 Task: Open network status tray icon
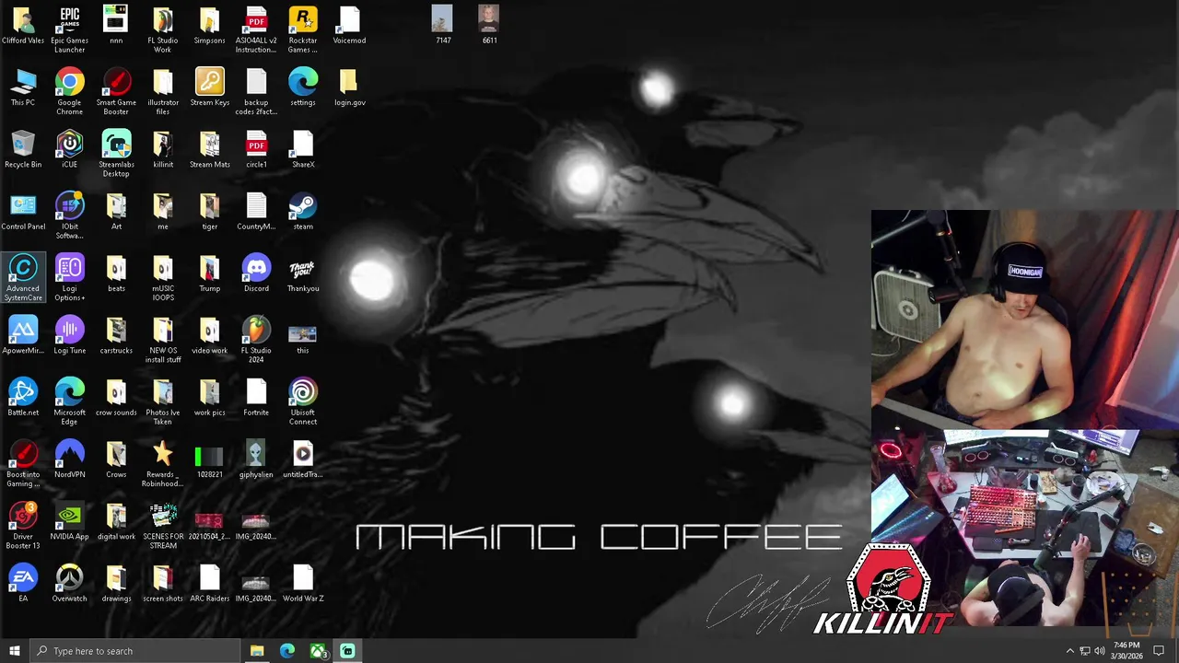point(1084,651)
